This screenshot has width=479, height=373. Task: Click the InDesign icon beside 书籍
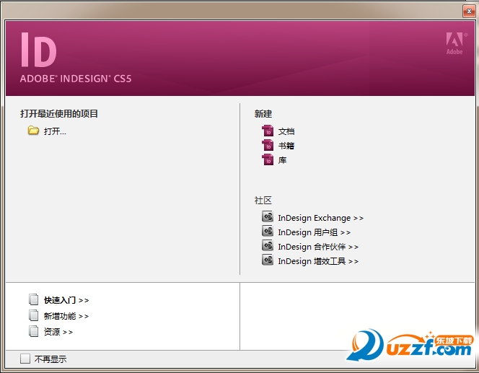tap(268, 145)
